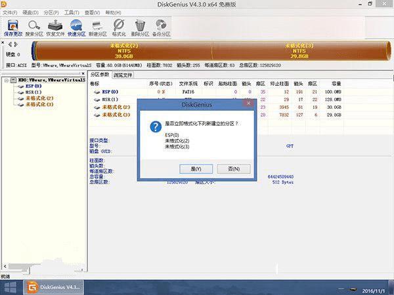Click the 100.0MB capacity cell
This screenshot has width=394, height=295.
[333, 92]
